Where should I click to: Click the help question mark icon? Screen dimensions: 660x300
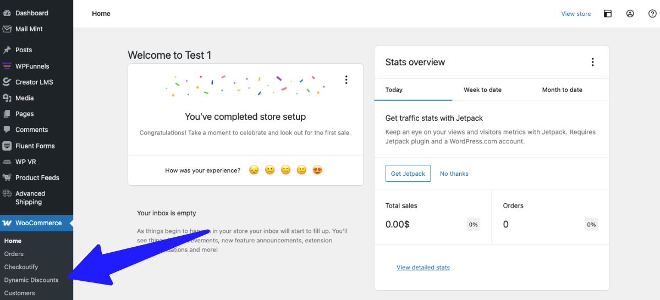[x=652, y=14]
